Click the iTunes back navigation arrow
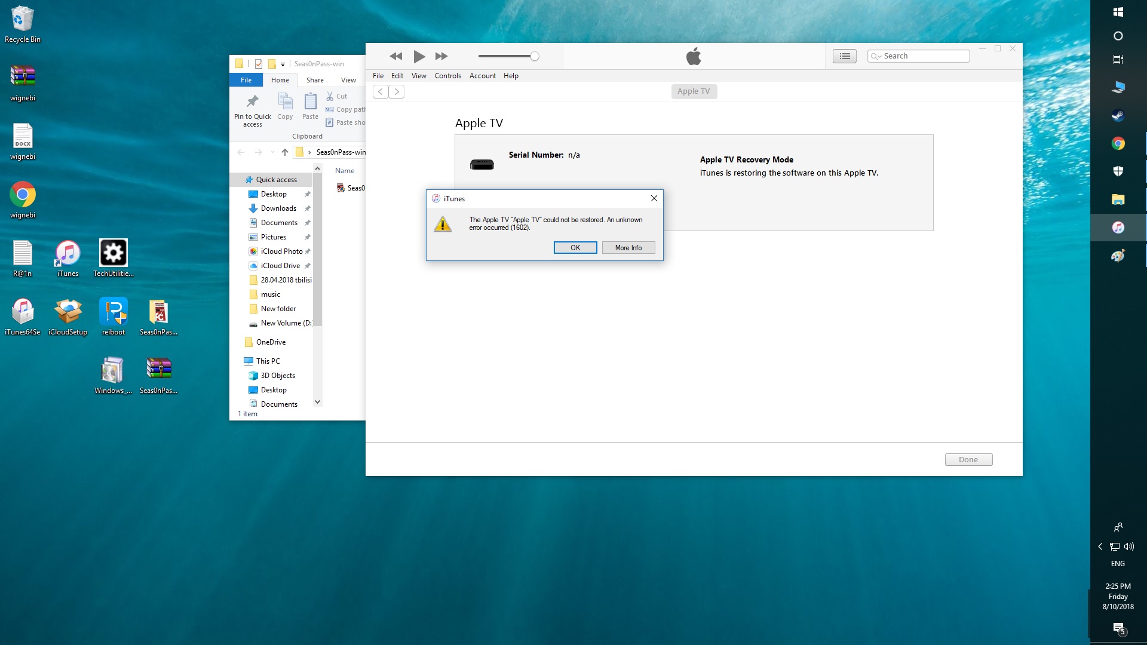 tap(381, 91)
